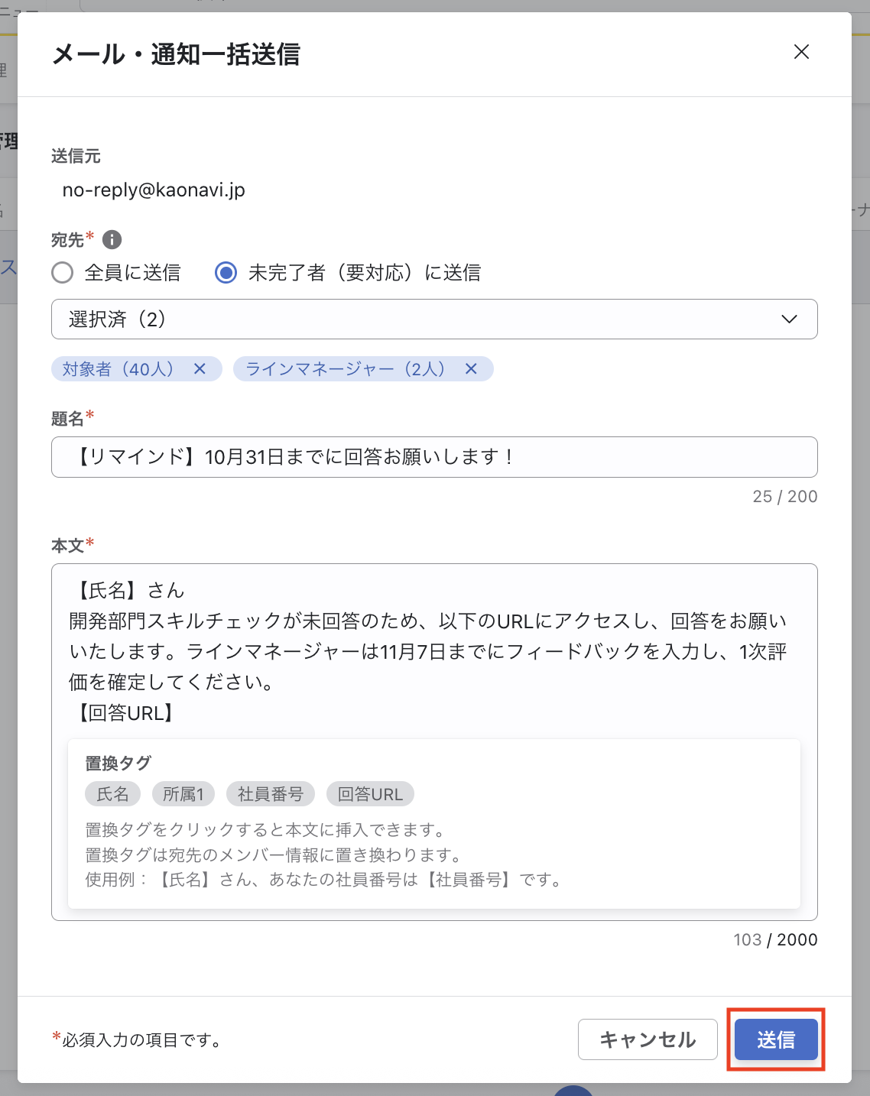The image size is (870, 1096).
Task: Open the 選択済（2） combo box
Action: 434,319
